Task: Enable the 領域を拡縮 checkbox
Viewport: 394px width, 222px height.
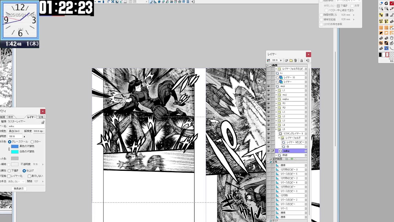Action: click(321, 19)
